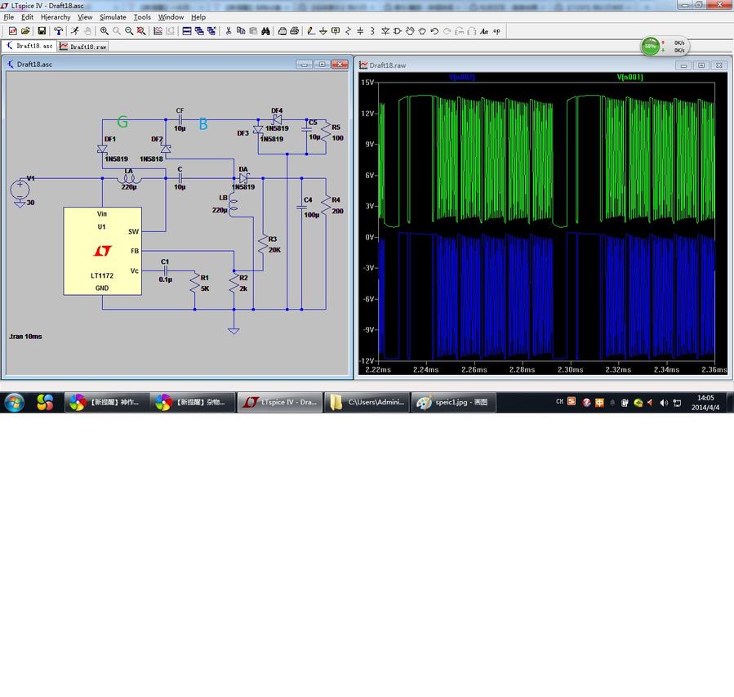Click the Halt simulation hand icon
This screenshot has height=697, width=734.
click(87, 31)
